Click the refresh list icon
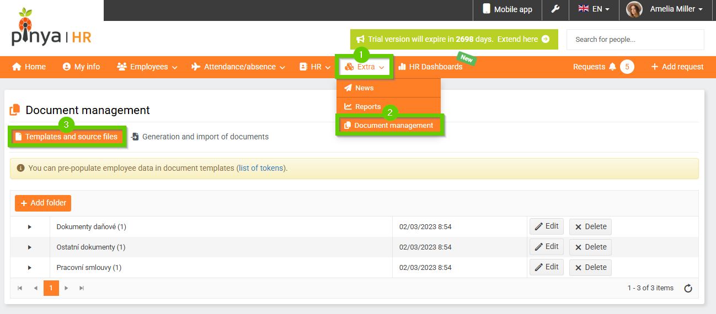The width and height of the screenshot is (716, 314). pyautogui.click(x=688, y=288)
